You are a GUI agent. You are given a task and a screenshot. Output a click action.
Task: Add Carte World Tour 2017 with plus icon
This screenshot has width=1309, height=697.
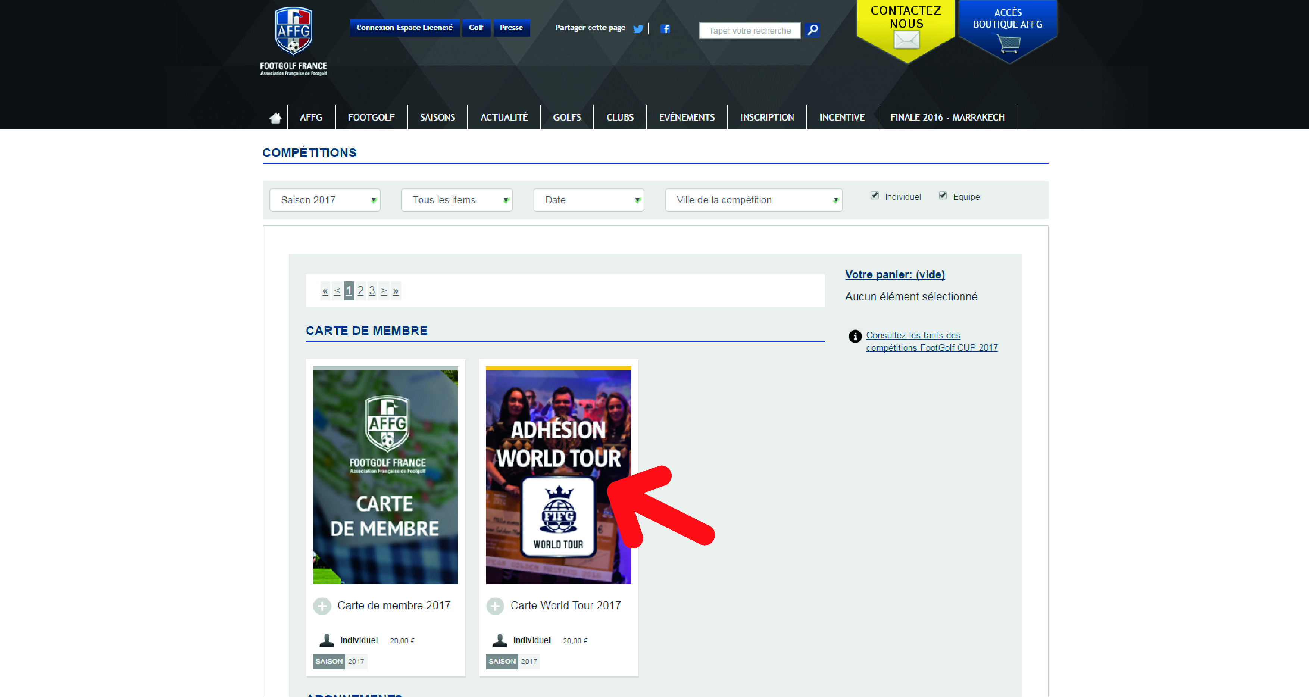coord(495,606)
